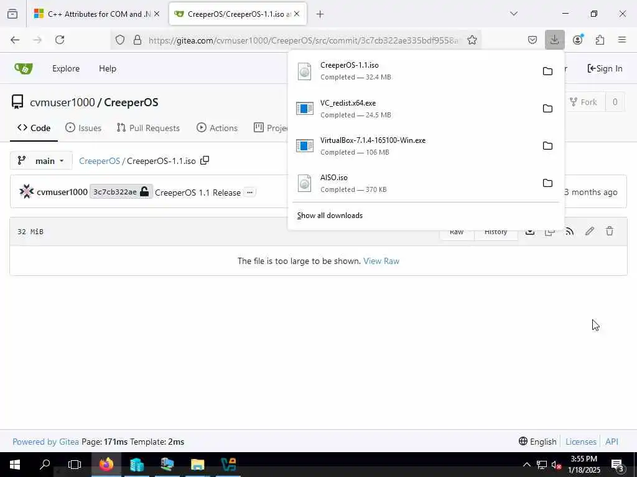Image resolution: width=637 pixels, height=477 pixels.
Task: Delete file with trash icon
Action: click(x=610, y=231)
